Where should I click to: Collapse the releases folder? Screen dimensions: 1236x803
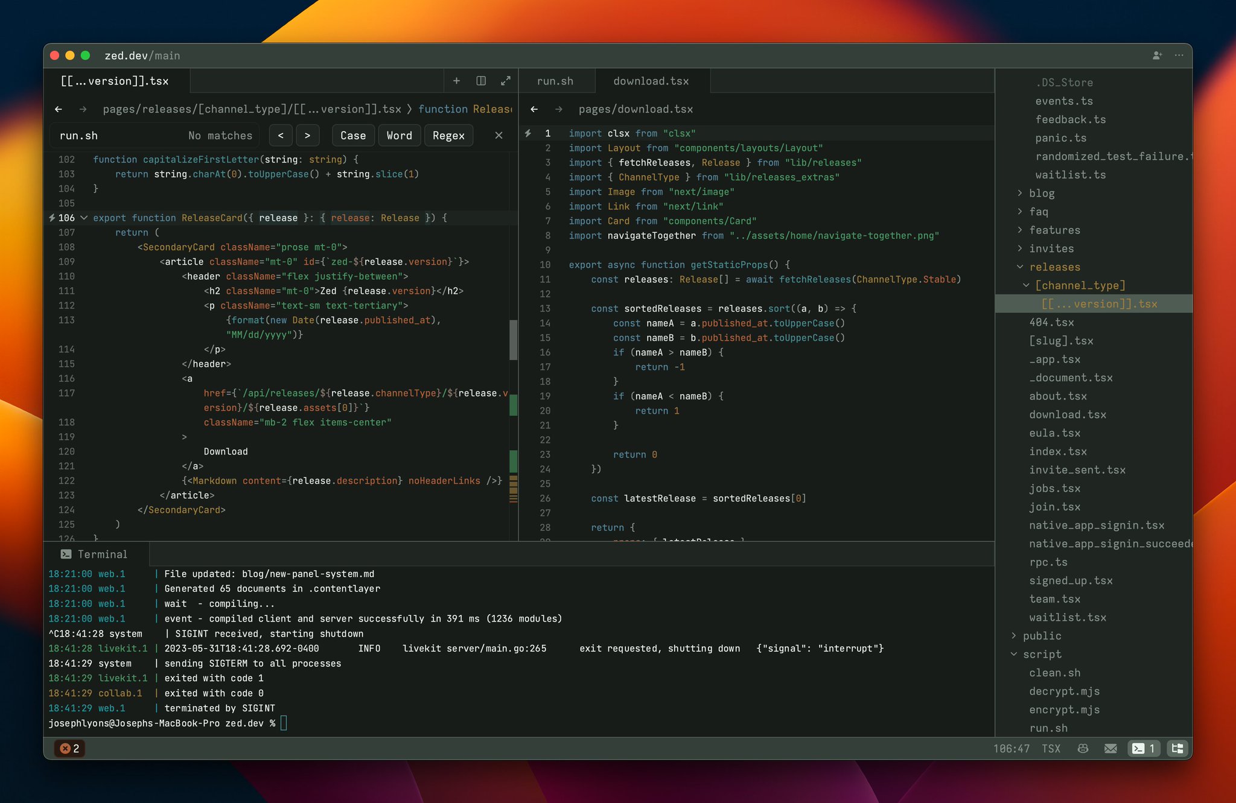pos(1054,267)
